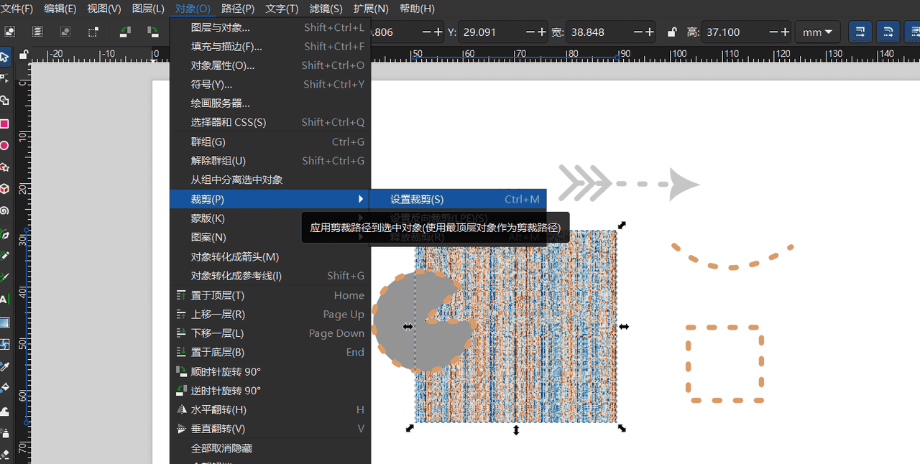
Task: Select the Dropper color picker tool
Action: 4,366
